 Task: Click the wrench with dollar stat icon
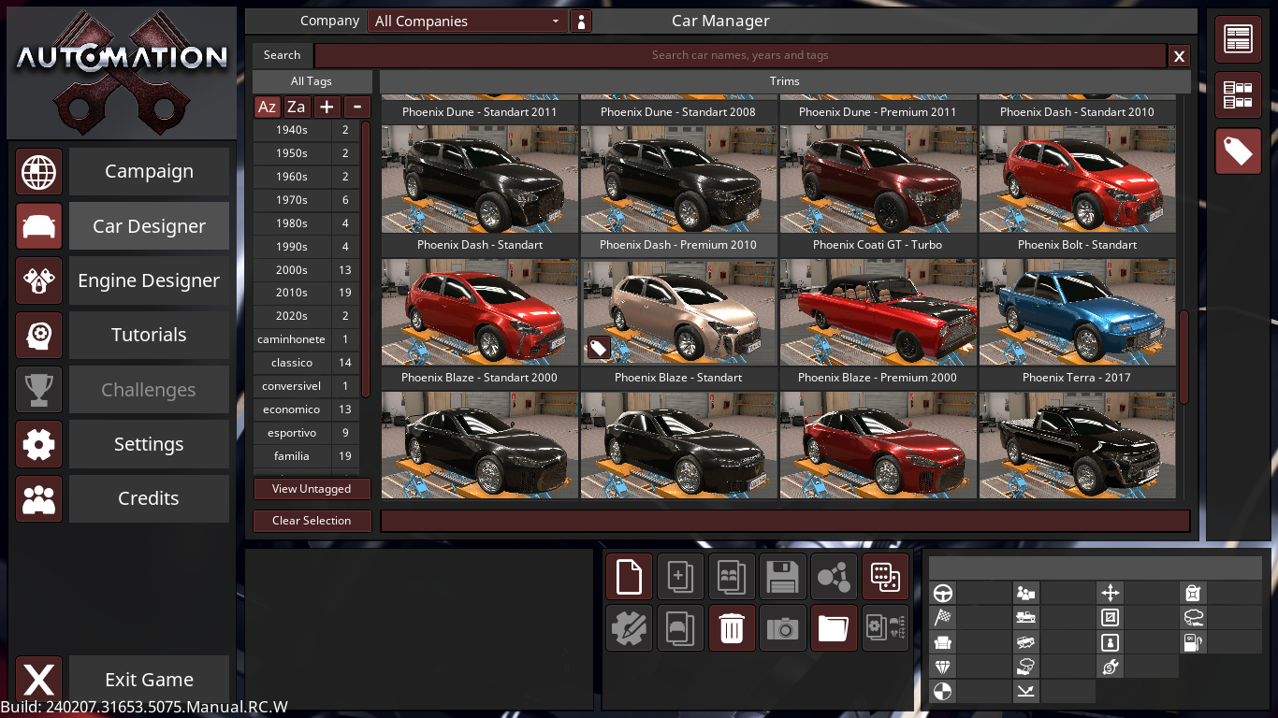[x=1110, y=667]
